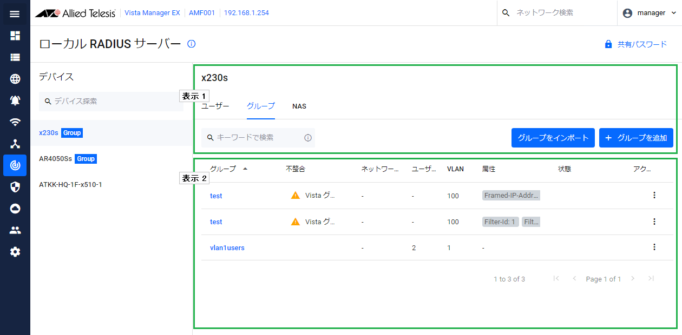682x335 pixels.
Task: Open the 共有パスワード link
Action: [636, 44]
